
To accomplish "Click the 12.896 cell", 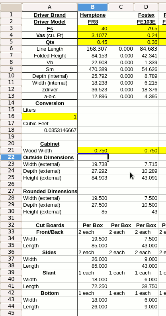I will point(93,96).
